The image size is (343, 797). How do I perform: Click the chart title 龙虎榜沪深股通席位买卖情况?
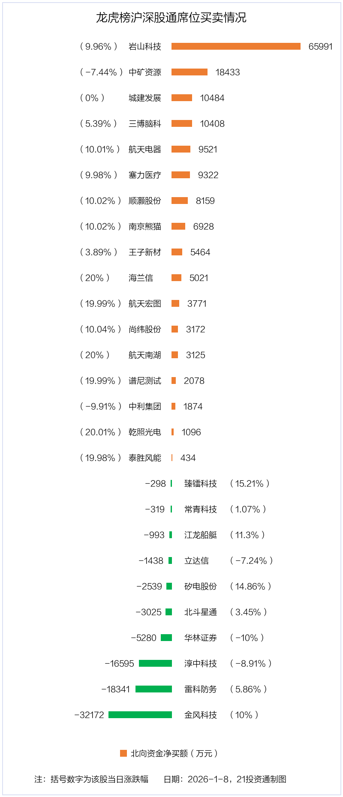171,18
